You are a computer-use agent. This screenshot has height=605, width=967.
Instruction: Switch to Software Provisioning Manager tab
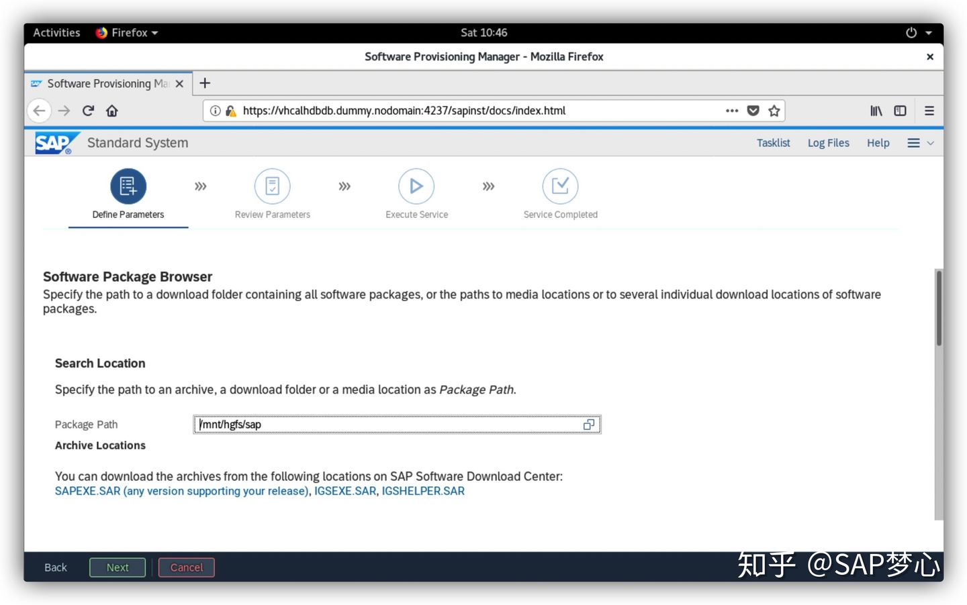click(107, 84)
